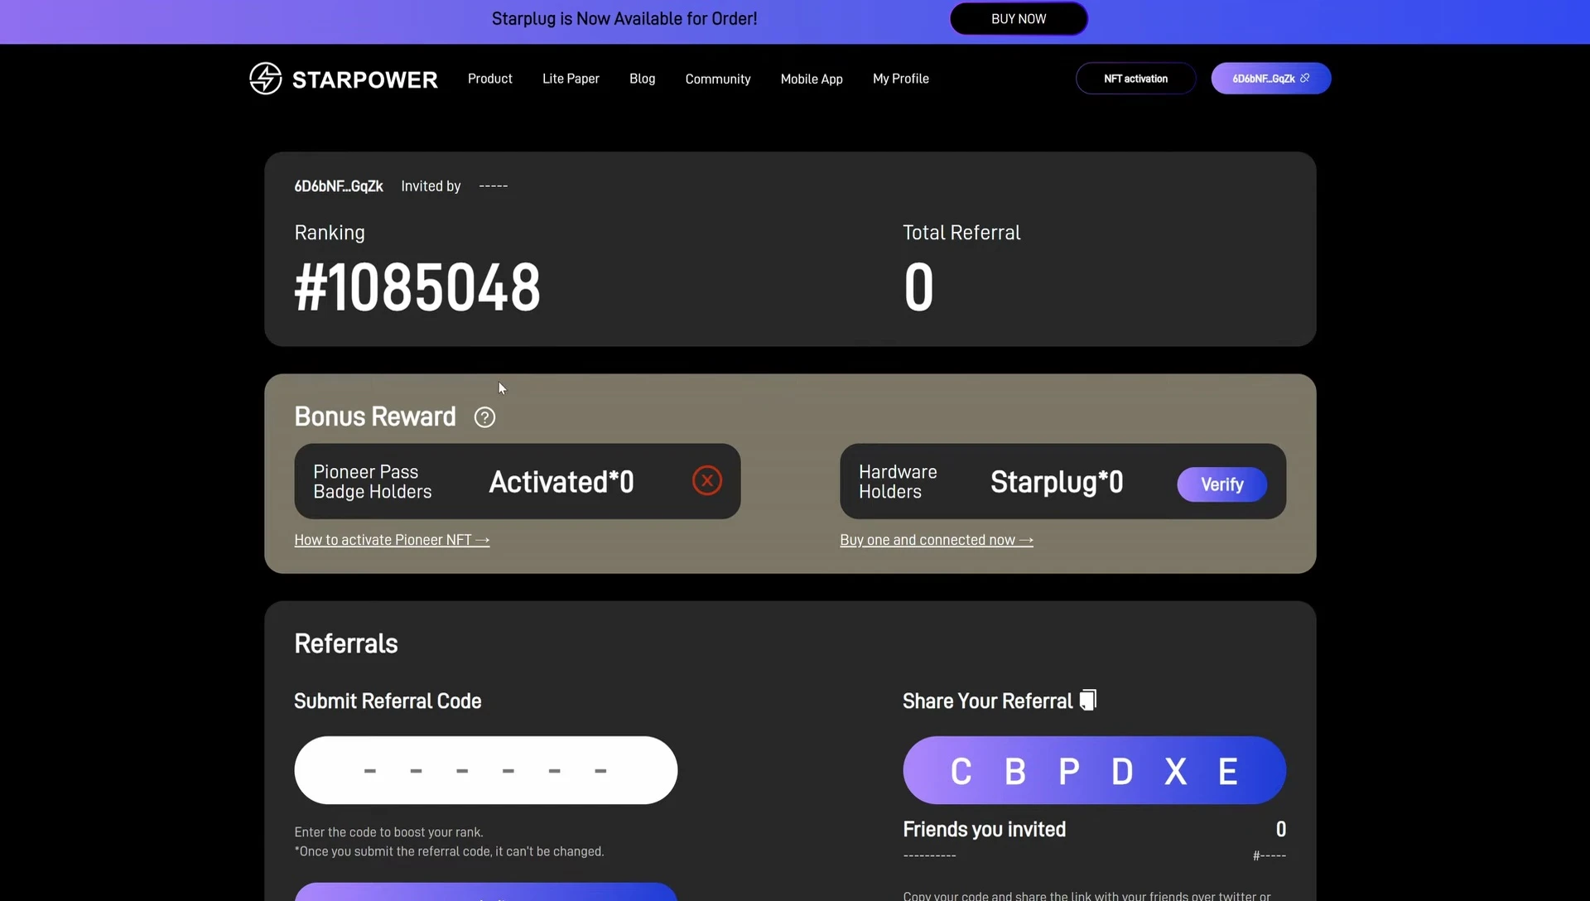Go to My Profile
This screenshot has height=901, width=1590.
click(901, 79)
